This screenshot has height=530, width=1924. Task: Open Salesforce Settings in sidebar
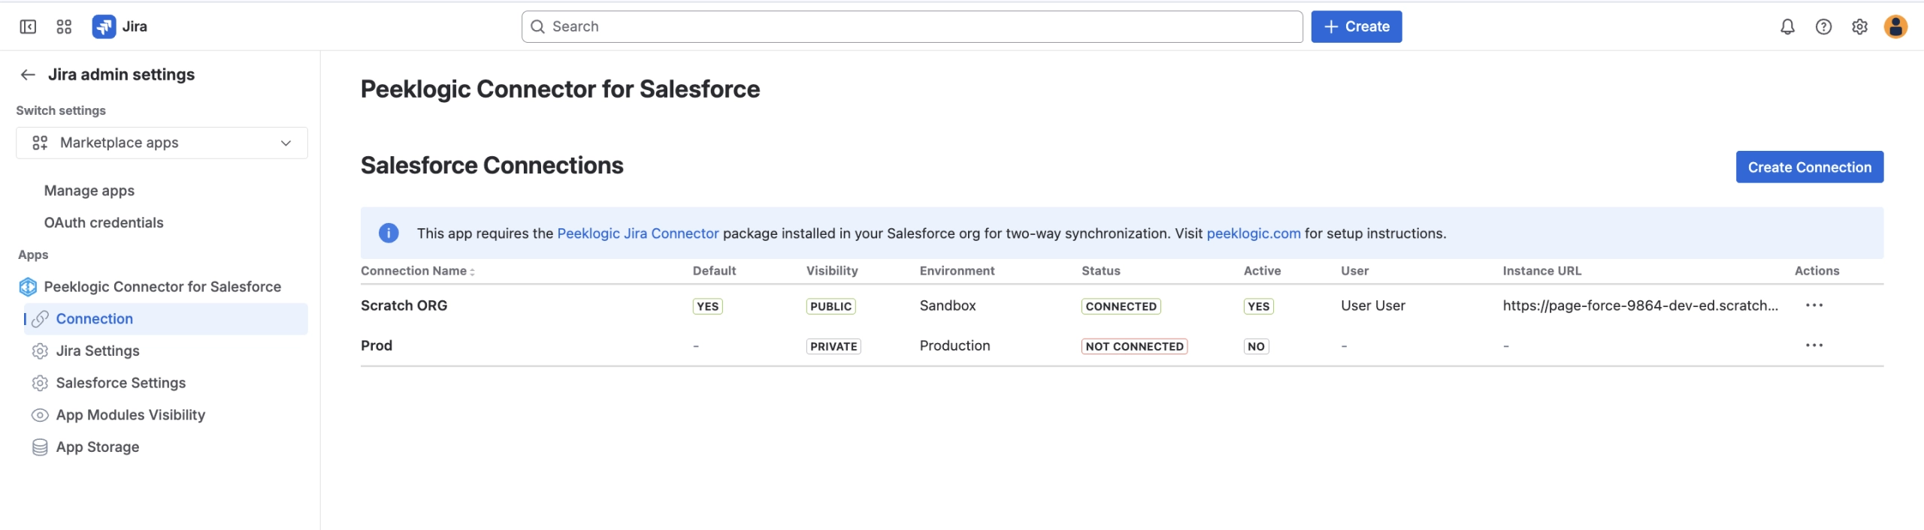pyautogui.click(x=121, y=383)
